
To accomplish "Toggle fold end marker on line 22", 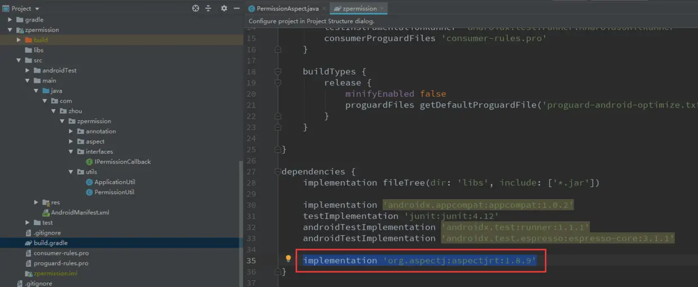I will (278, 116).
